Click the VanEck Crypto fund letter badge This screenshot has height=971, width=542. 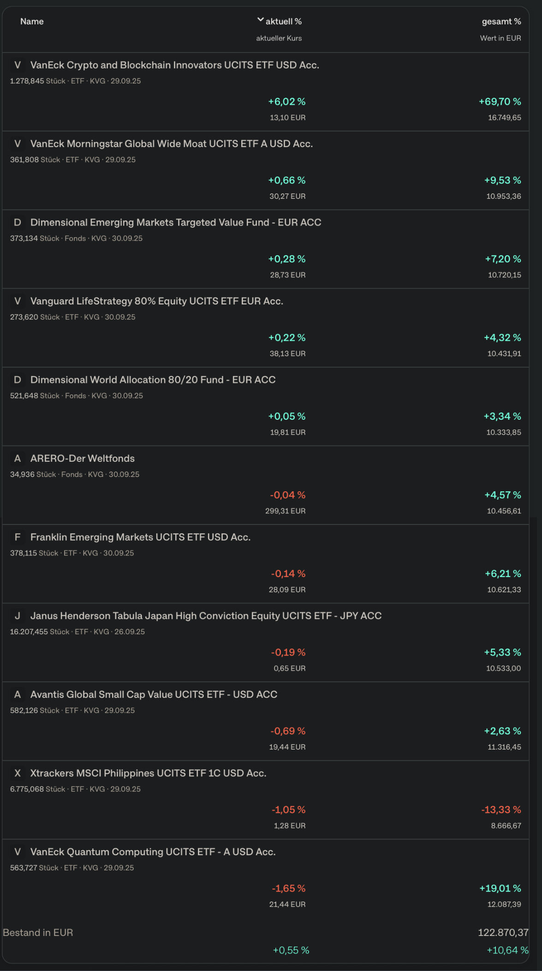coord(18,65)
